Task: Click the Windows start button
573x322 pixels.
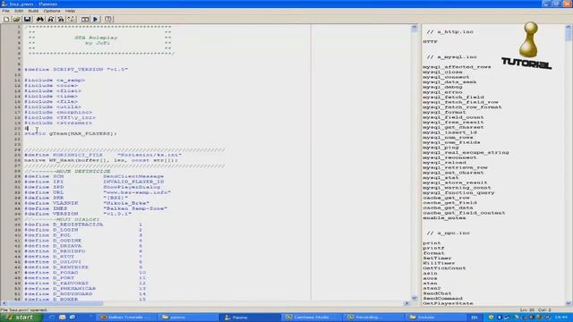Action: (x=21, y=318)
